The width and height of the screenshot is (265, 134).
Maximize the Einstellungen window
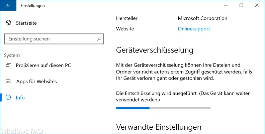pos(241,5)
